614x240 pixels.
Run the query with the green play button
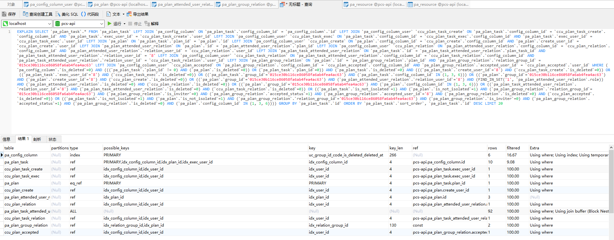[110, 24]
